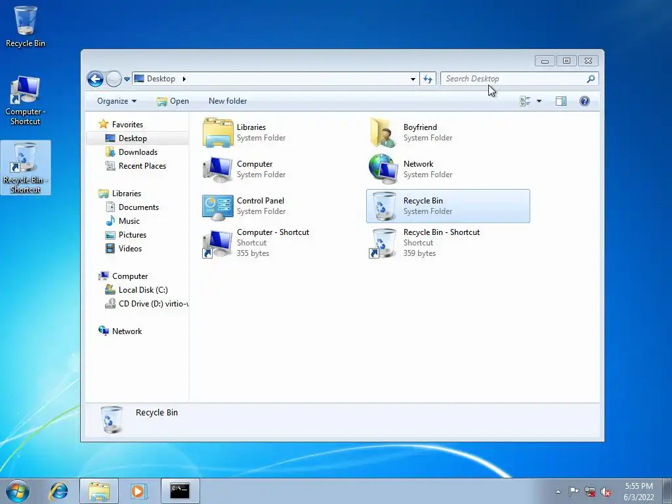Click Desktop in the address bar
Image resolution: width=672 pixels, height=504 pixels.
click(x=161, y=79)
